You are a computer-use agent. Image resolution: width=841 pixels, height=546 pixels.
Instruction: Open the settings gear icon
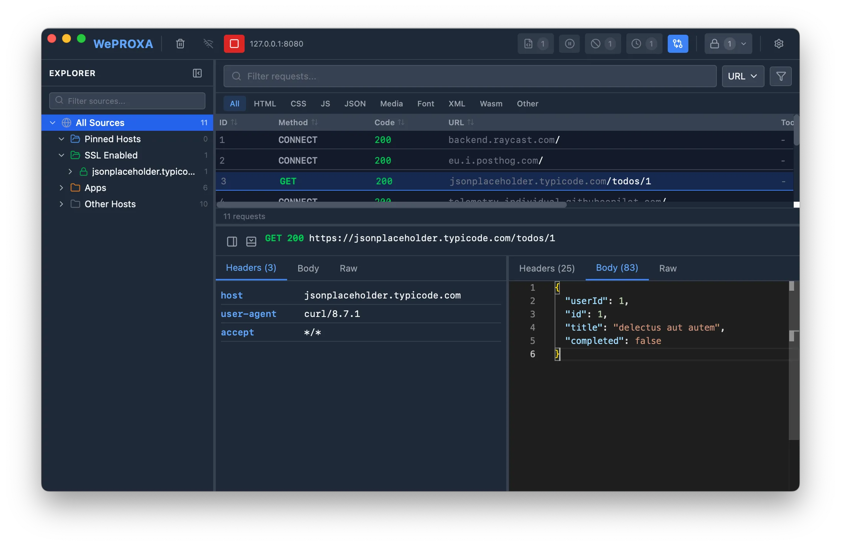[779, 44]
